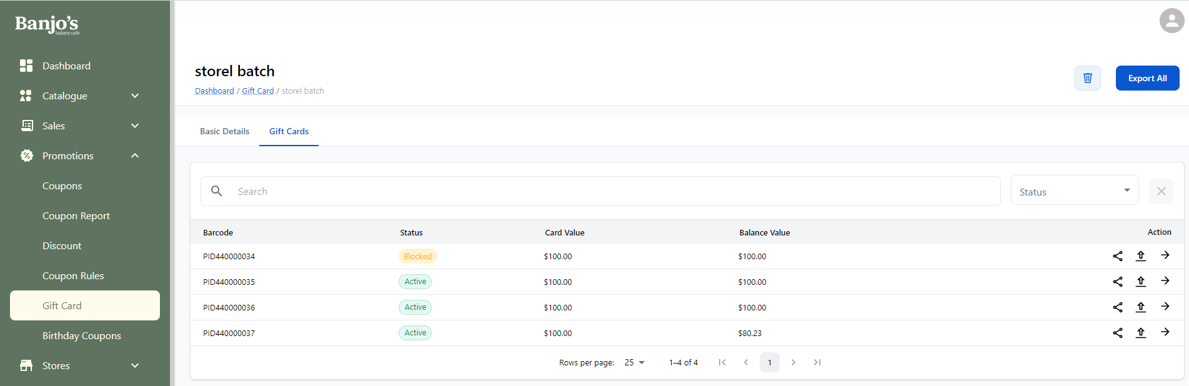Go to Dashboard in the sidebar

click(66, 66)
